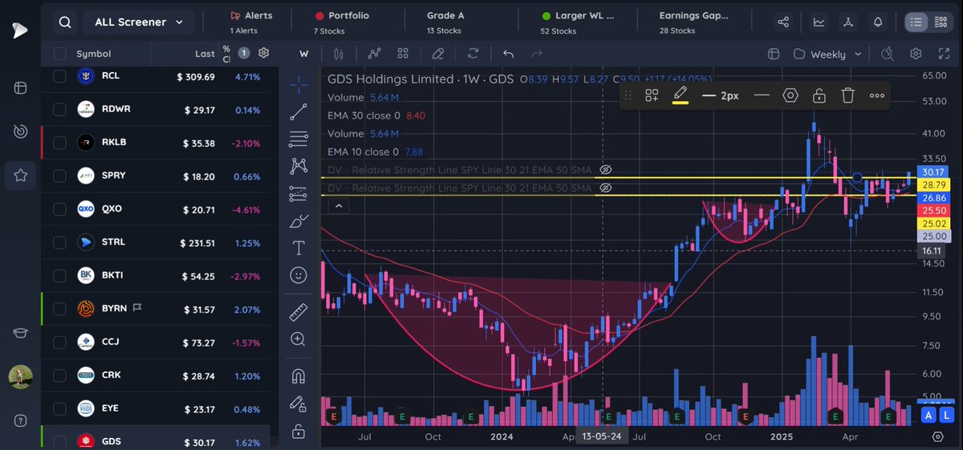Open chart settings gear in top toolbar
This screenshot has height=450, width=963.
(x=916, y=54)
